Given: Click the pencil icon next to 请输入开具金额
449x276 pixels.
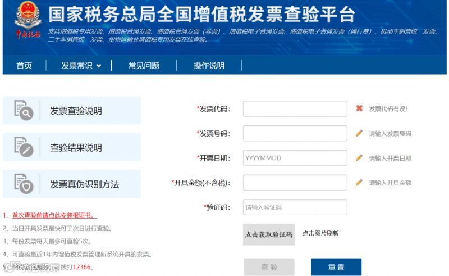Looking at the screenshot, I should coord(359,183).
